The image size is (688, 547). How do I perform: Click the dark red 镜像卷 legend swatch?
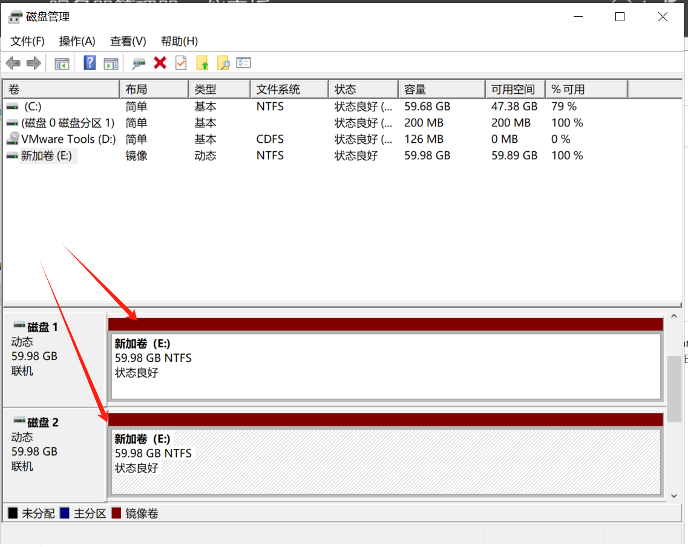pos(116,513)
